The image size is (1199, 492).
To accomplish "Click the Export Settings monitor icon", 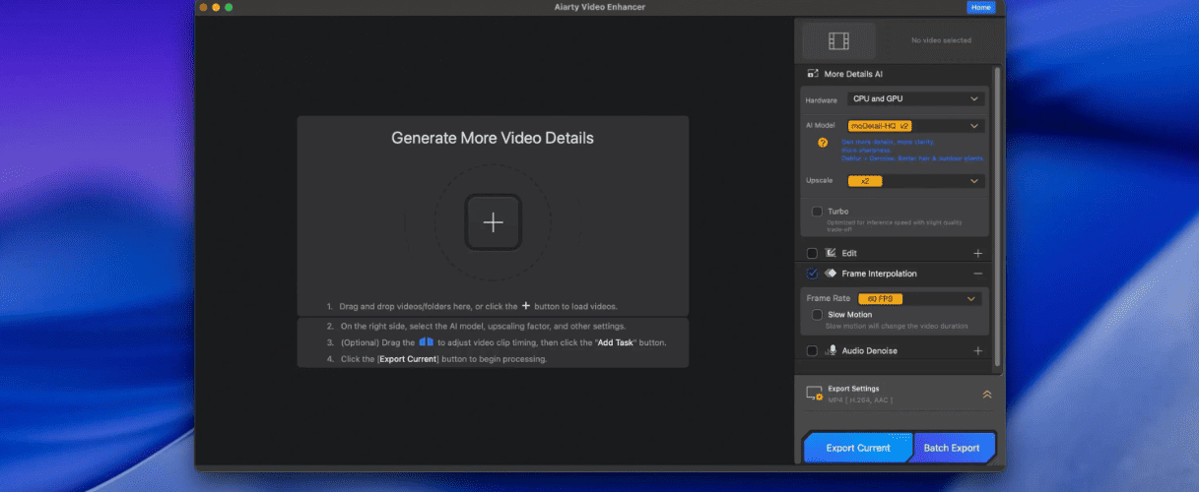I will point(814,394).
